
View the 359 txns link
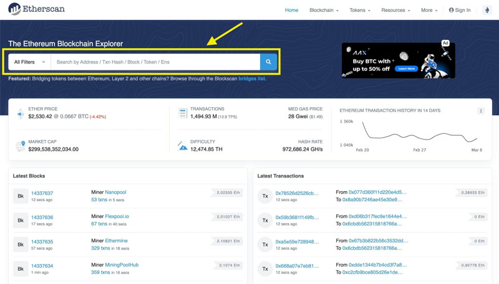[100, 272]
